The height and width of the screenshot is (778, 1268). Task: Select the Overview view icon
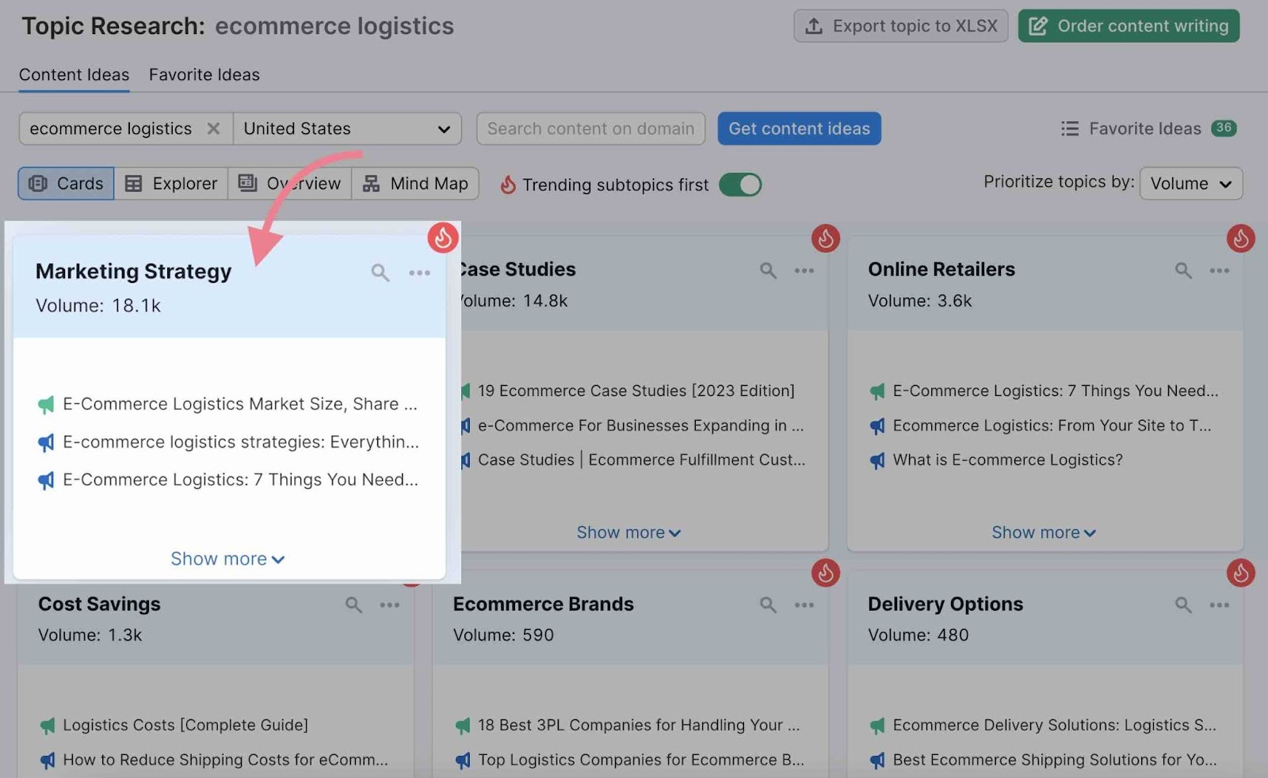click(289, 183)
